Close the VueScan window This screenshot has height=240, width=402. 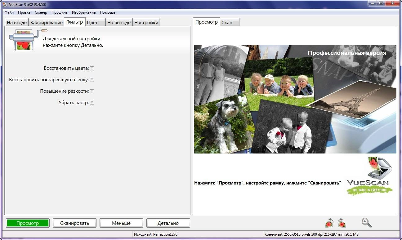pyautogui.click(x=392, y=3)
